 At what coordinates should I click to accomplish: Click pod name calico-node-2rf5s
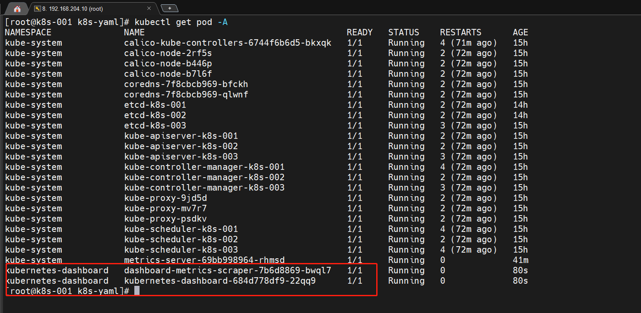click(x=168, y=53)
